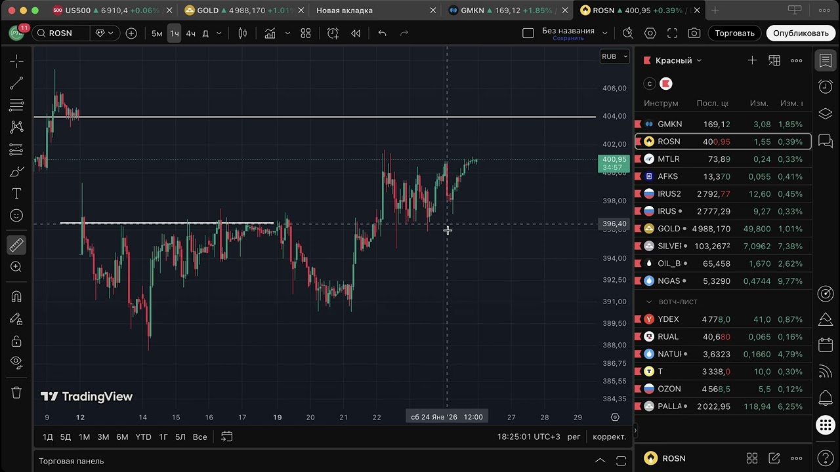This screenshot has width=840, height=472.
Task: Switch to the Новая вкладка tab
Action: click(375, 10)
